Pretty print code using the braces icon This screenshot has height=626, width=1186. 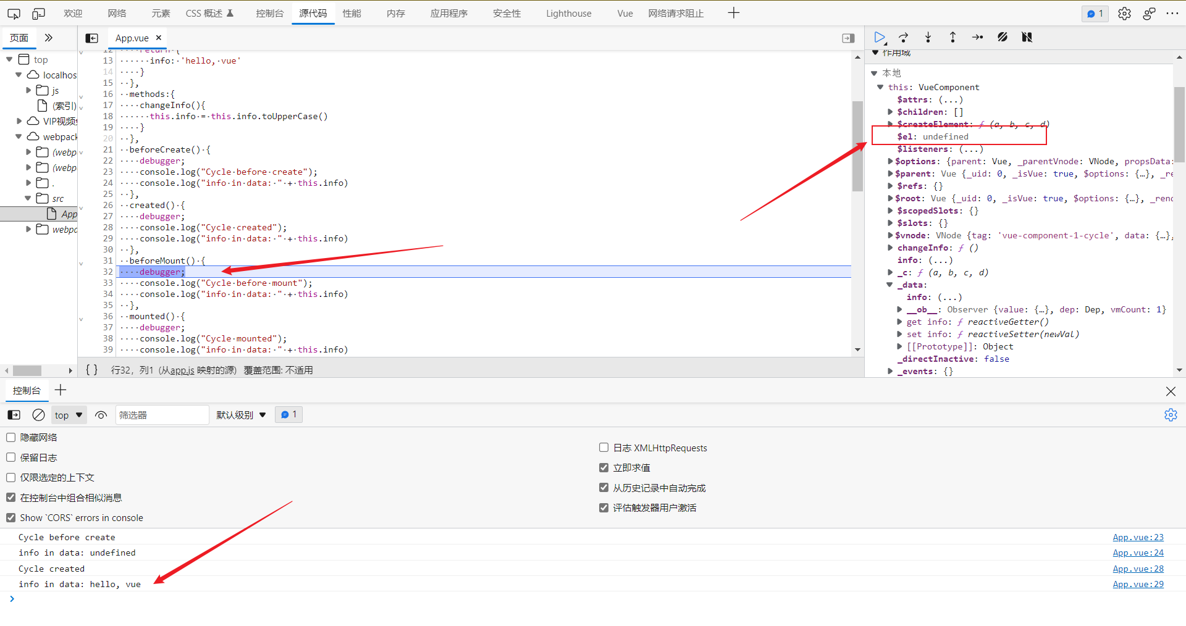click(x=91, y=370)
